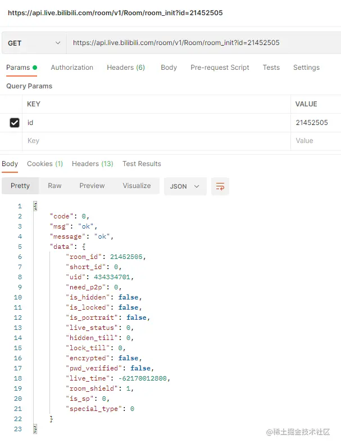Click the "lock_till": 0 line
The image size is (341, 447).
pyautogui.click(x=96, y=348)
